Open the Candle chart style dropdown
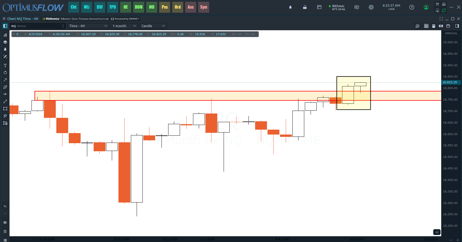The width and height of the screenshot is (462, 242). [x=153, y=26]
